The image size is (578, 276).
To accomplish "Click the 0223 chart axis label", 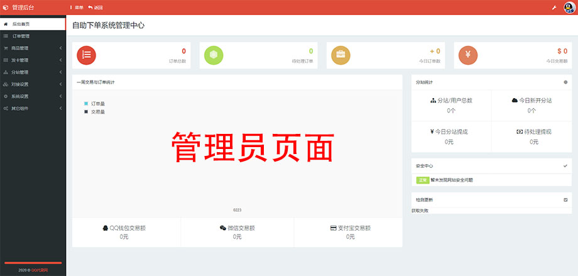I will click(x=237, y=210).
